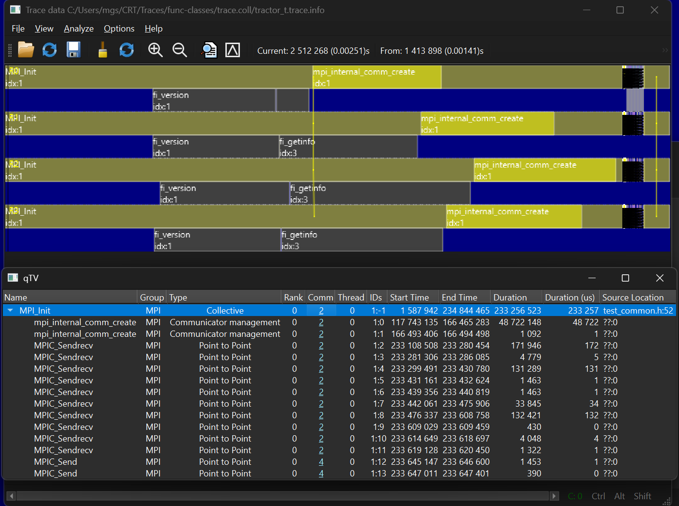679x506 pixels.
Task: Sort by the Comm column header
Action: [x=320, y=297]
